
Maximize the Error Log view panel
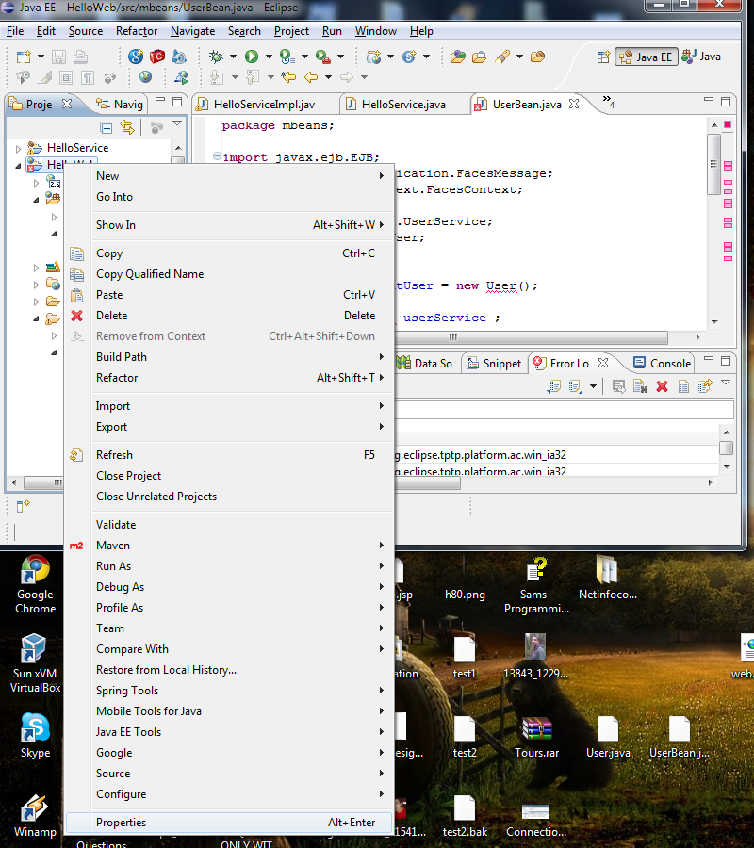726,361
